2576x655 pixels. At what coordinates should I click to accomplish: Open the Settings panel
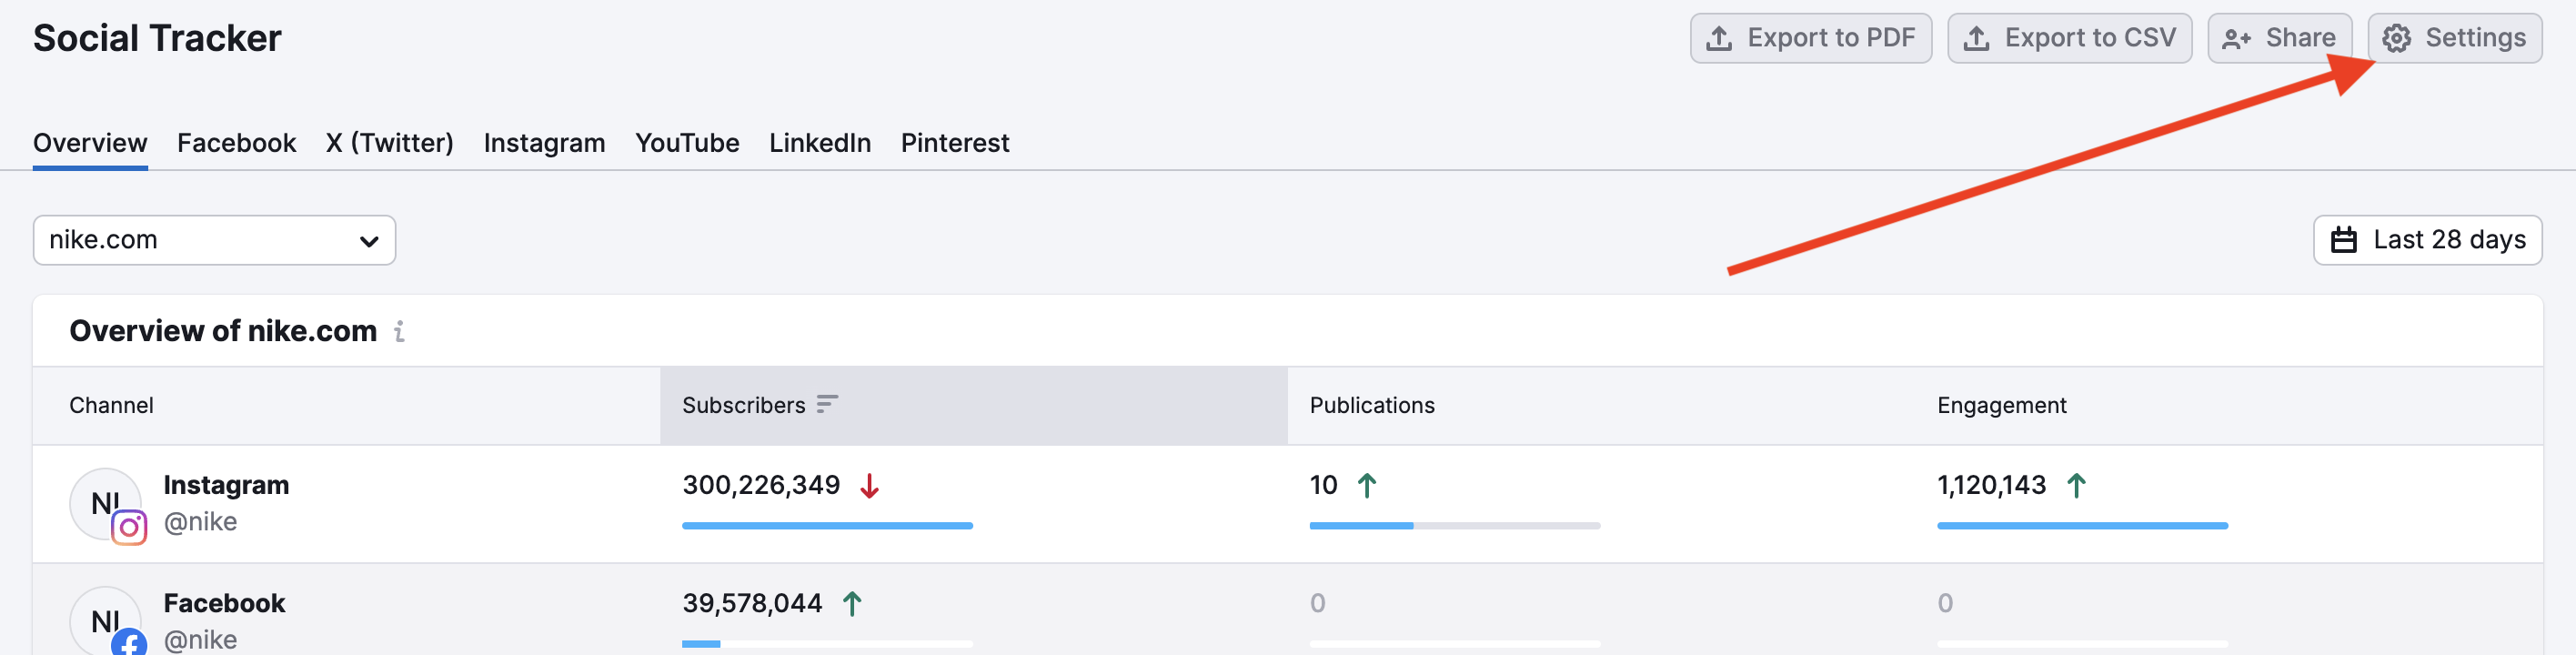pos(2454,38)
